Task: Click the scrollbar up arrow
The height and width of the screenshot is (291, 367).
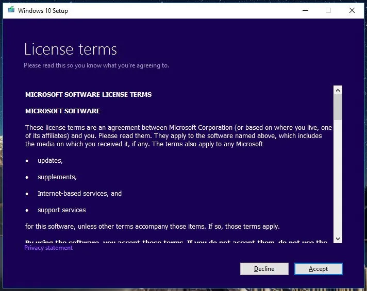Action: [x=338, y=90]
